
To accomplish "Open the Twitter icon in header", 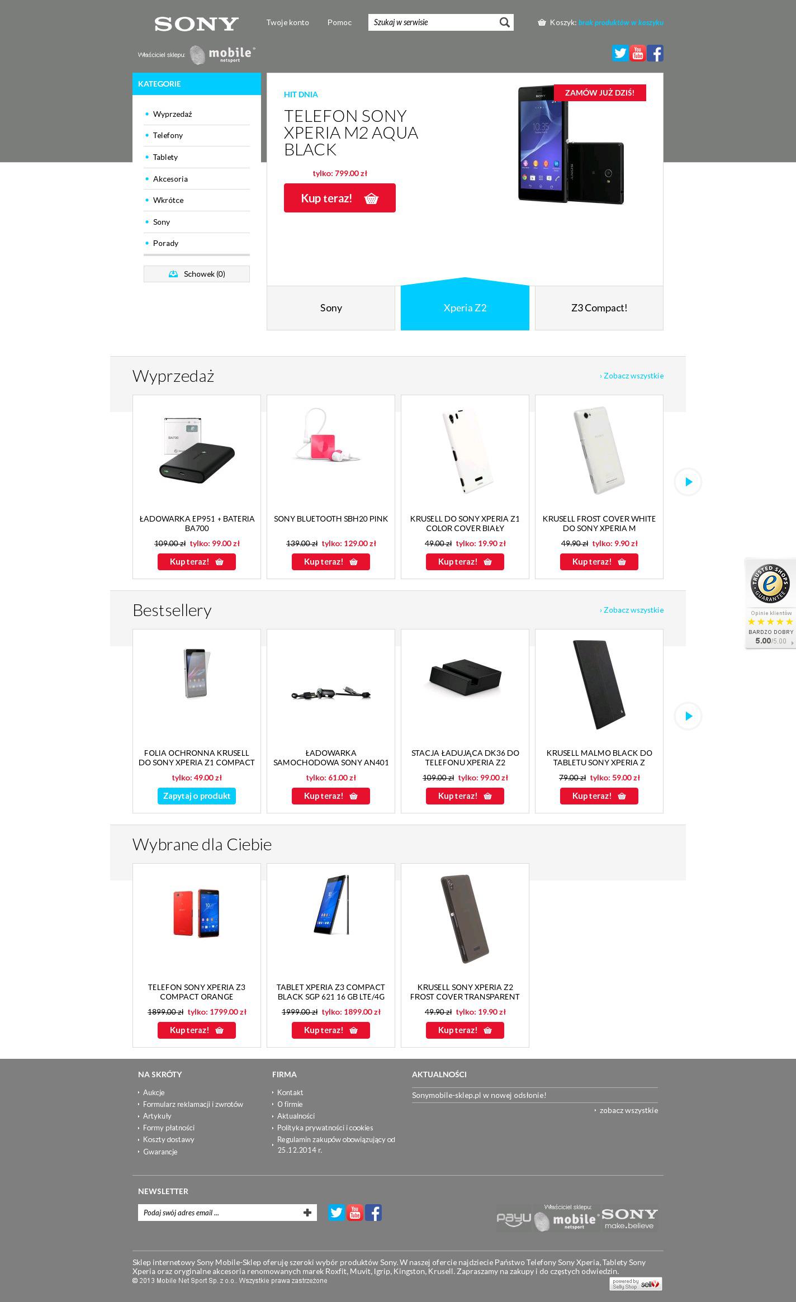I will click(620, 53).
